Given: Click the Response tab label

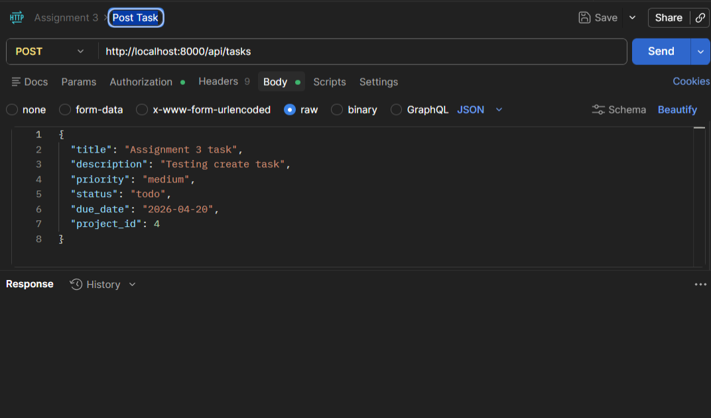Looking at the screenshot, I should point(29,284).
